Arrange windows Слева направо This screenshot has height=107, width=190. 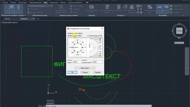[x=177, y=9]
